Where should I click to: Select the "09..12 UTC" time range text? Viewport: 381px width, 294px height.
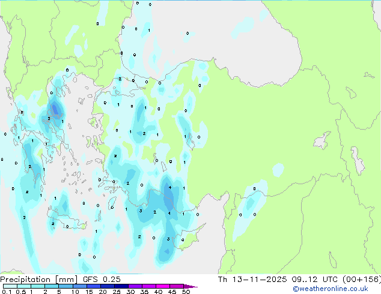[x=314, y=280]
